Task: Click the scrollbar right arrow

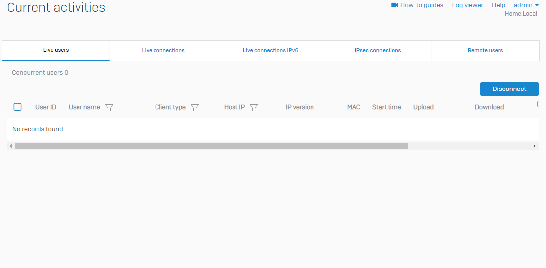Action: [535, 146]
